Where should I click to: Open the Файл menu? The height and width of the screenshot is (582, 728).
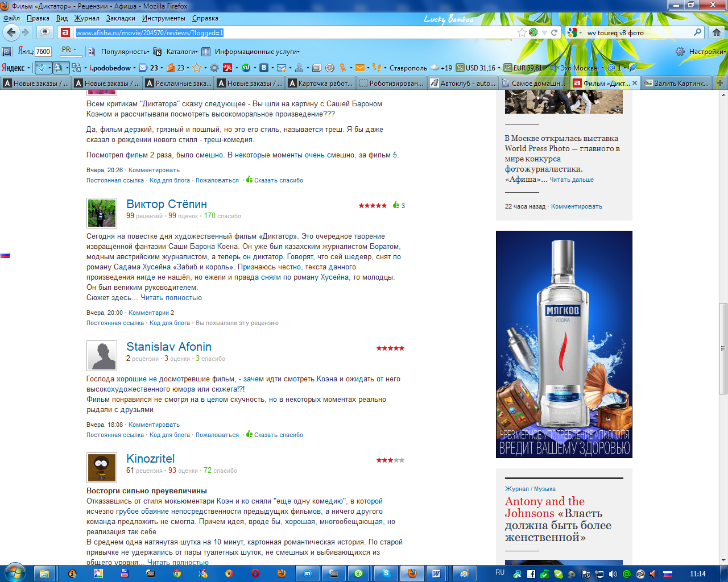coord(11,18)
